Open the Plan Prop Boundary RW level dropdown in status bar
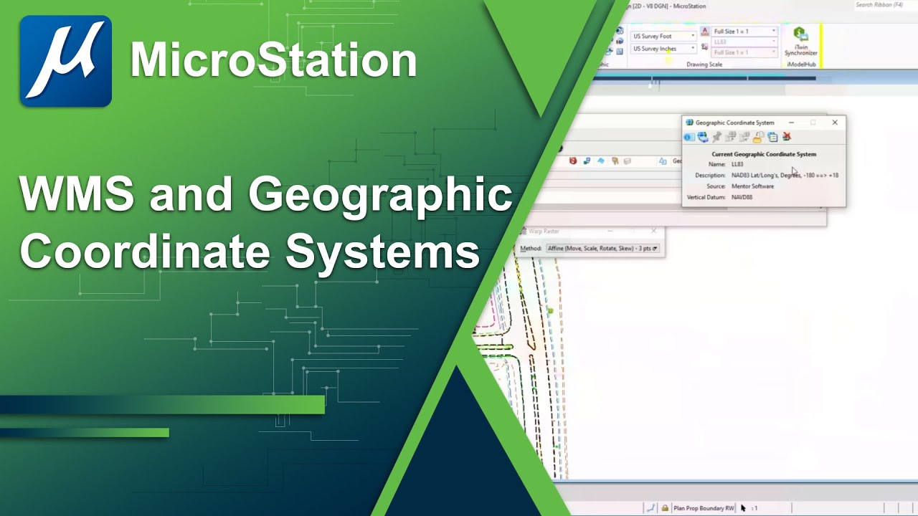Image resolution: width=918 pixels, height=516 pixels. [x=704, y=508]
